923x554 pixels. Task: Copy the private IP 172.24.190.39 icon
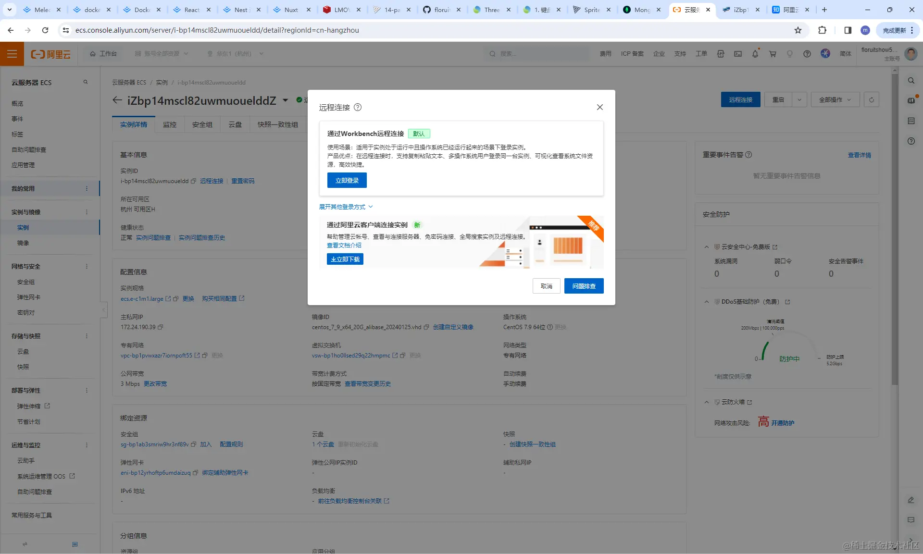[x=161, y=327]
